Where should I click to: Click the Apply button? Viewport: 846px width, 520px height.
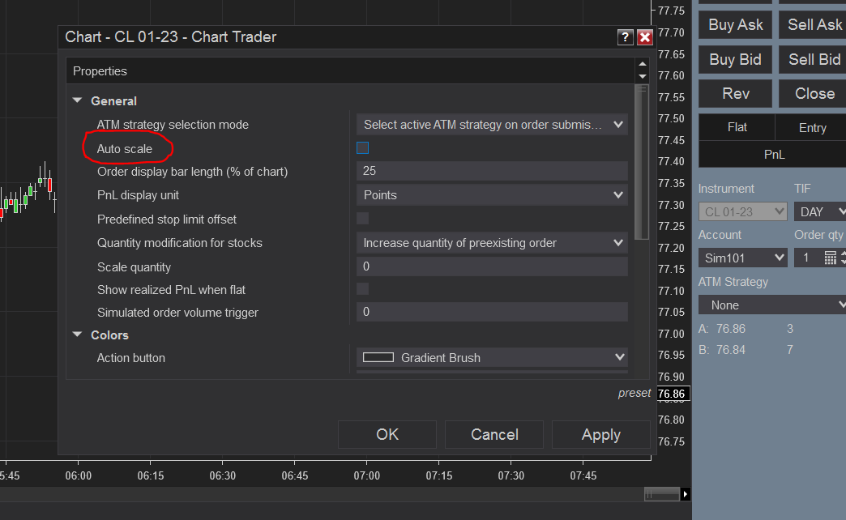(601, 434)
